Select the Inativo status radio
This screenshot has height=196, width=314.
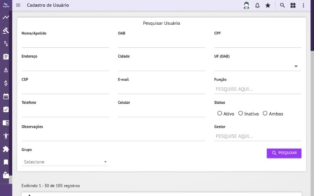click(x=241, y=113)
